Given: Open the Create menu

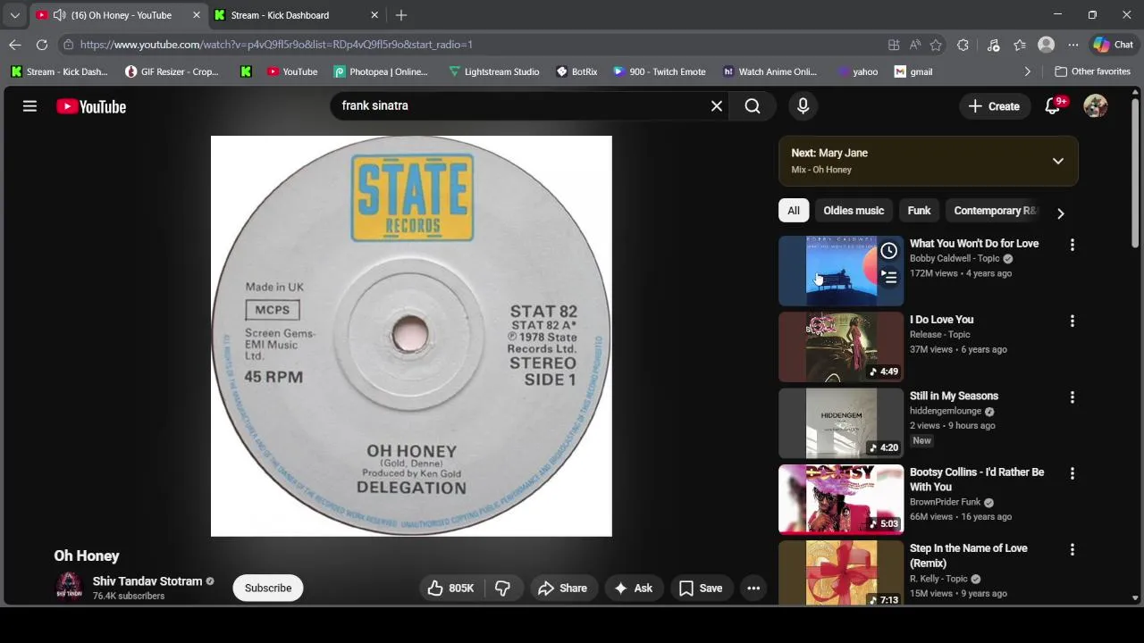Looking at the screenshot, I should pos(994,106).
